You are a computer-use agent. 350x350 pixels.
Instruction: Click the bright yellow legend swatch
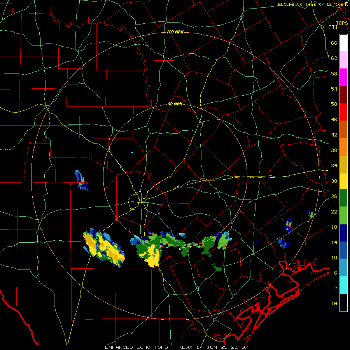click(x=343, y=181)
